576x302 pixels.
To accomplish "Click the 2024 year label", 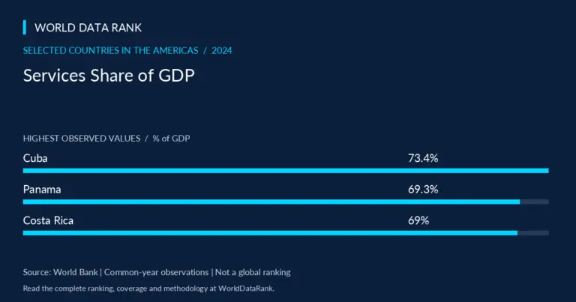I will 222,51.
